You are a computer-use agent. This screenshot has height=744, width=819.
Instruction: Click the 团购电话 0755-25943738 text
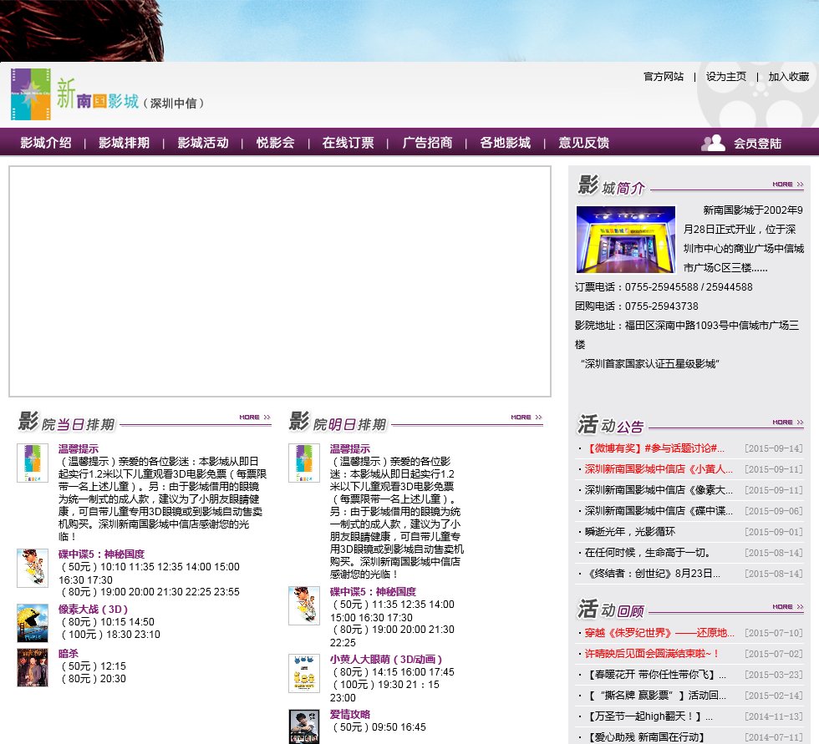pos(636,306)
